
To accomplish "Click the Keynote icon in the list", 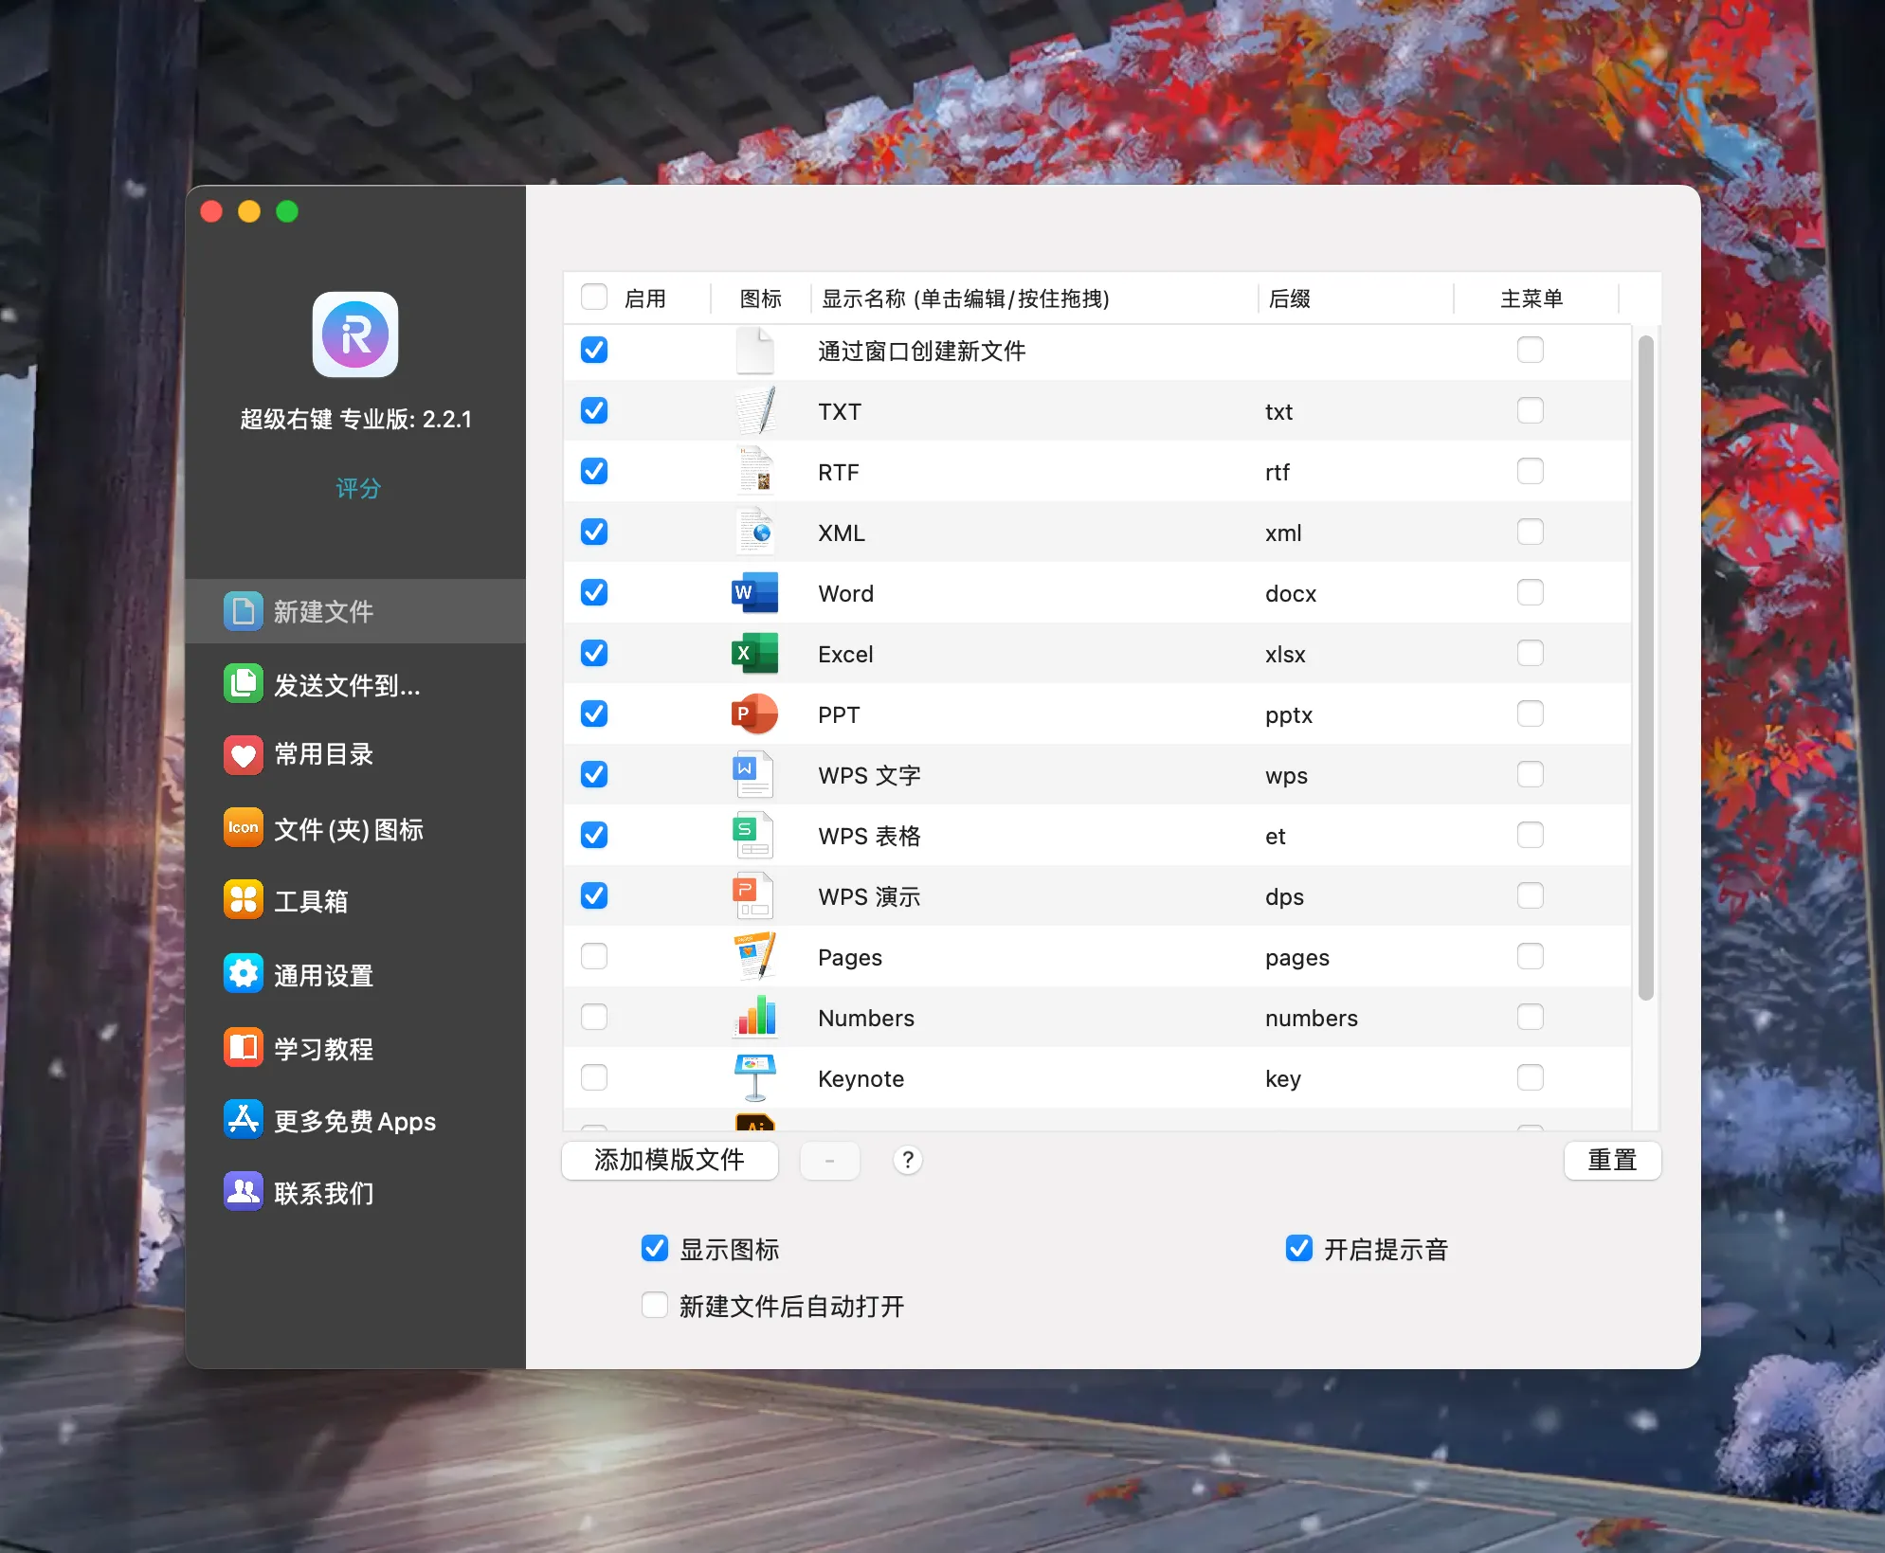I will [753, 1076].
